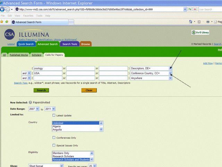Open the address bar history dropdown
This screenshot has width=222, height=167.
pos(185,9)
